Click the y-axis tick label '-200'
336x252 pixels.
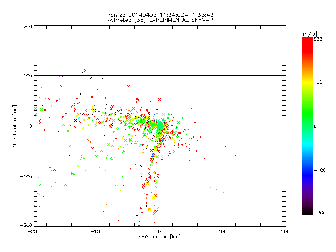click(x=26, y=225)
